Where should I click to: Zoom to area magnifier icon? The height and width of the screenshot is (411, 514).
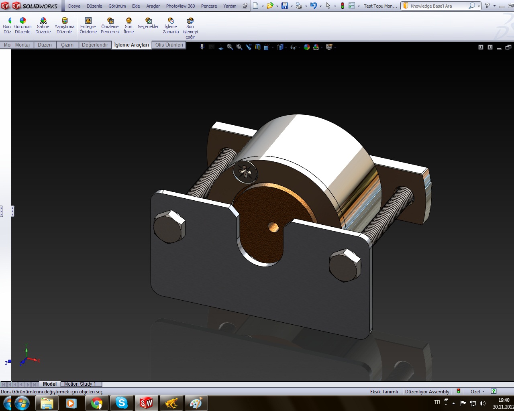pos(239,47)
